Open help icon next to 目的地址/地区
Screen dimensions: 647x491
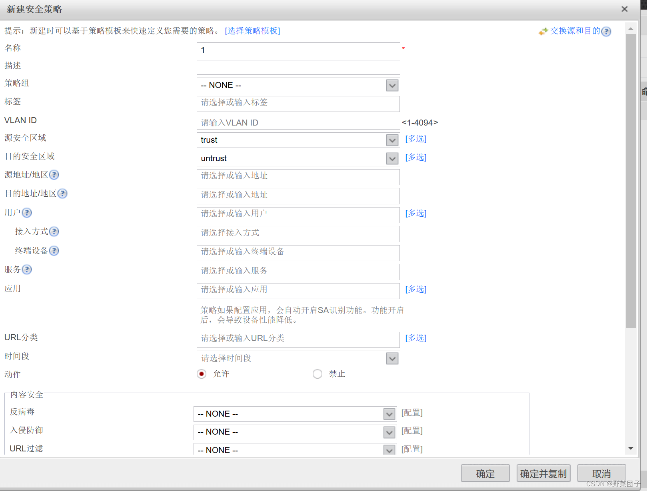tap(62, 194)
